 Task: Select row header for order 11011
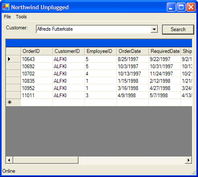click(13, 95)
